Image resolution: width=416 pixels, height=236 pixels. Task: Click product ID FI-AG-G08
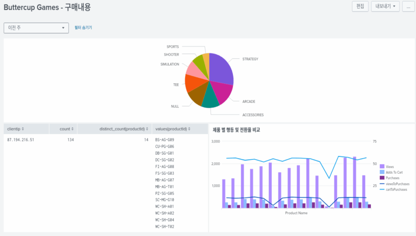point(165,166)
